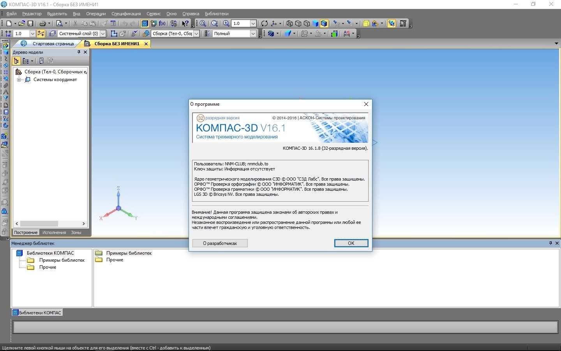Viewport: 561px width, 351px height.
Task: Save the assembly with the floppy disk icon
Action: [x=30, y=23]
